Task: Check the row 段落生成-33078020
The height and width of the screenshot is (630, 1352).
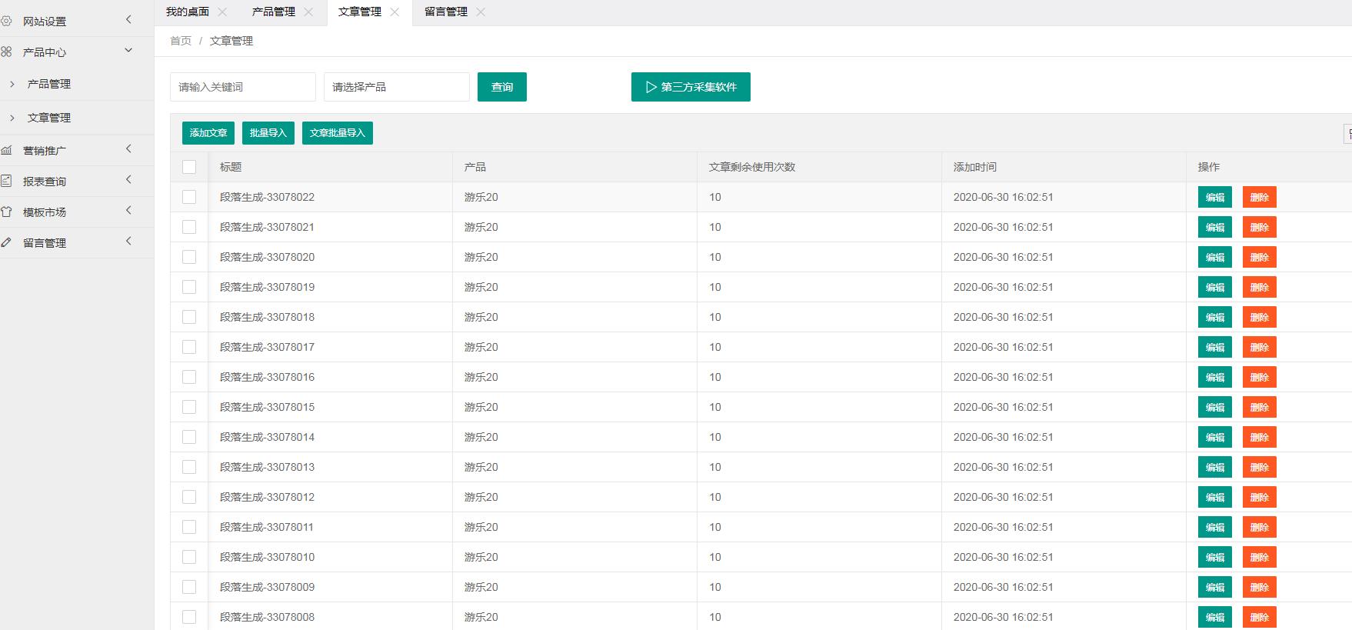Action: pyautogui.click(x=189, y=257)
